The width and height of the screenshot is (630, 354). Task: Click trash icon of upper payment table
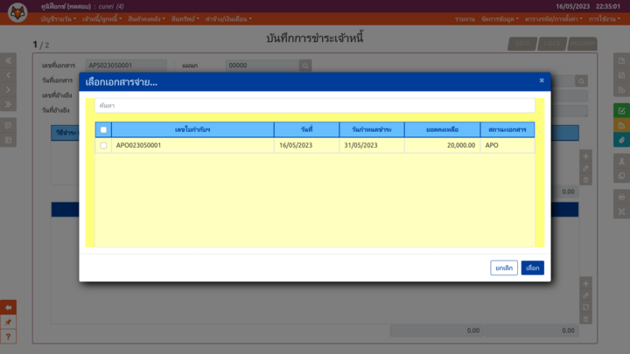click(585, 180)
